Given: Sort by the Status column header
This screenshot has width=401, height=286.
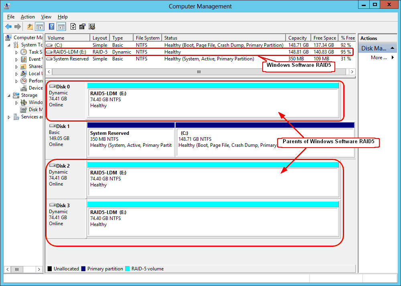Looking at the screenshot, I should point(224,38).
